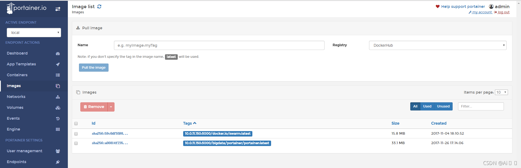Open image sha256:a00814f235 link
Viewport: 521px width, 168px height.
point(110,143)
